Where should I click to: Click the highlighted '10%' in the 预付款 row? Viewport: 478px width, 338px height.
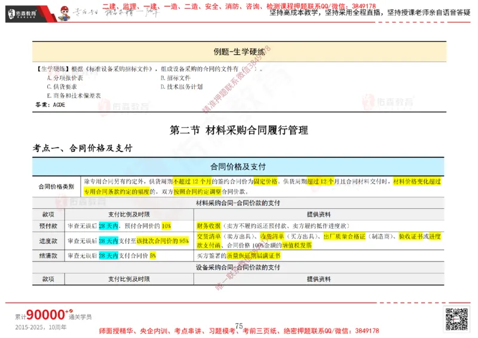click(x=167, y=226)
